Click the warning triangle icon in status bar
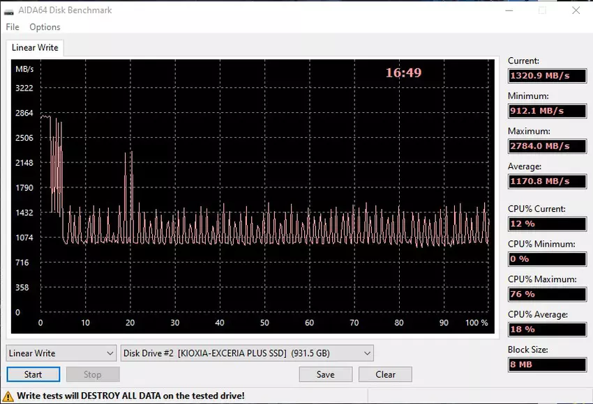The width and height of the screenshot is (593, 404). tap(8, 396)
